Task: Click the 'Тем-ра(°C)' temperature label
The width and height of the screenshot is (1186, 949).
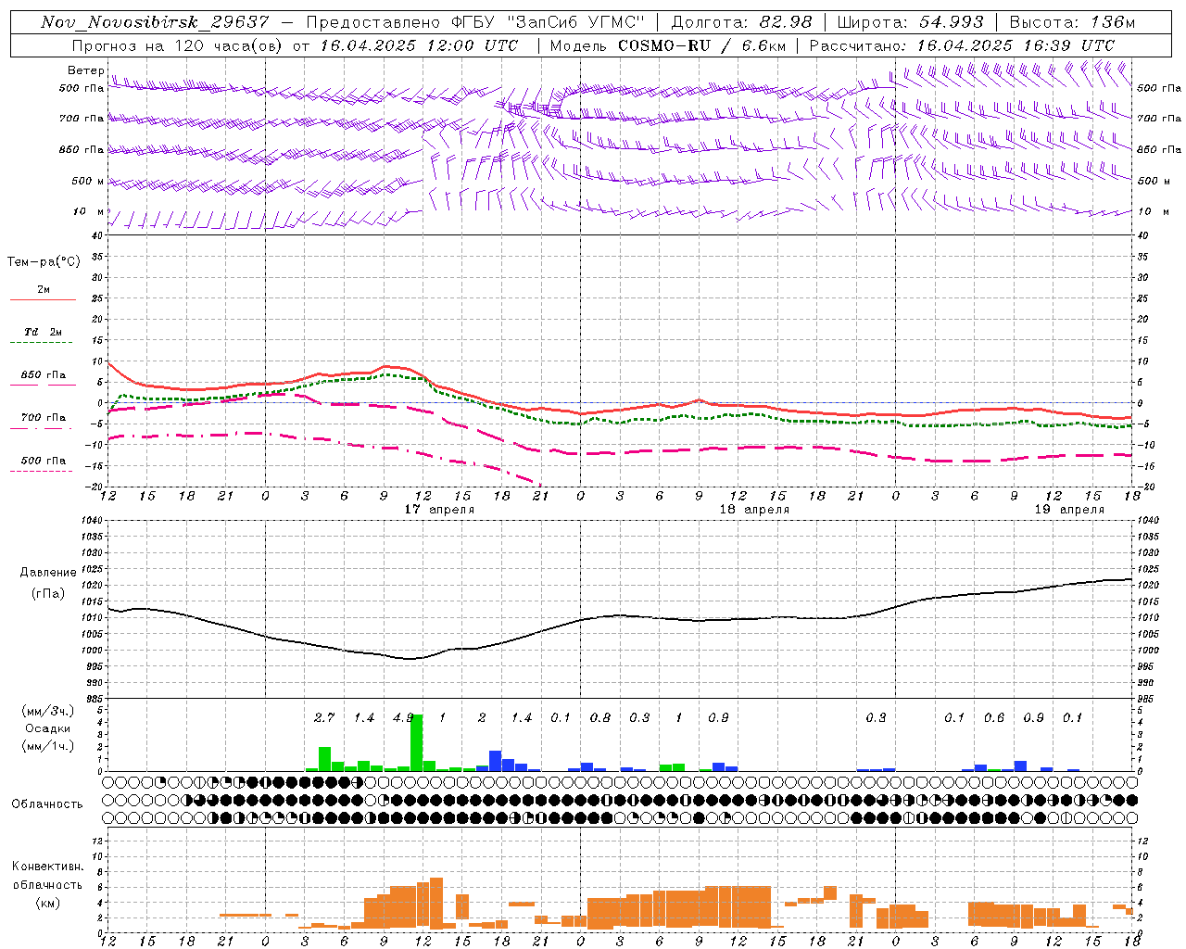Action: point(44,262)
